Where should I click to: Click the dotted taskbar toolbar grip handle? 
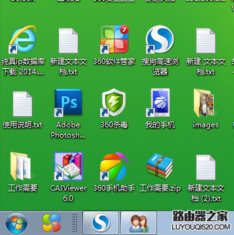coord(75,223)
